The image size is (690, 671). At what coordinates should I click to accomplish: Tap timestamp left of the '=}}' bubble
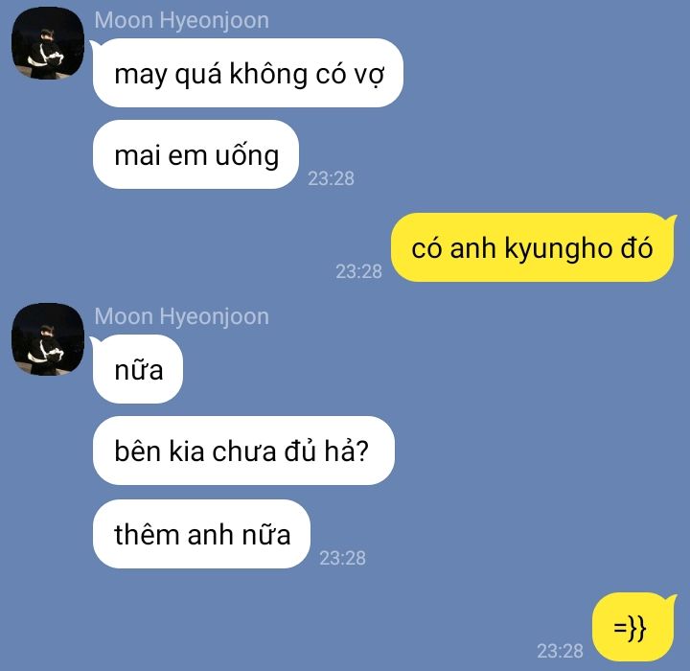click(x=560, y=651)
